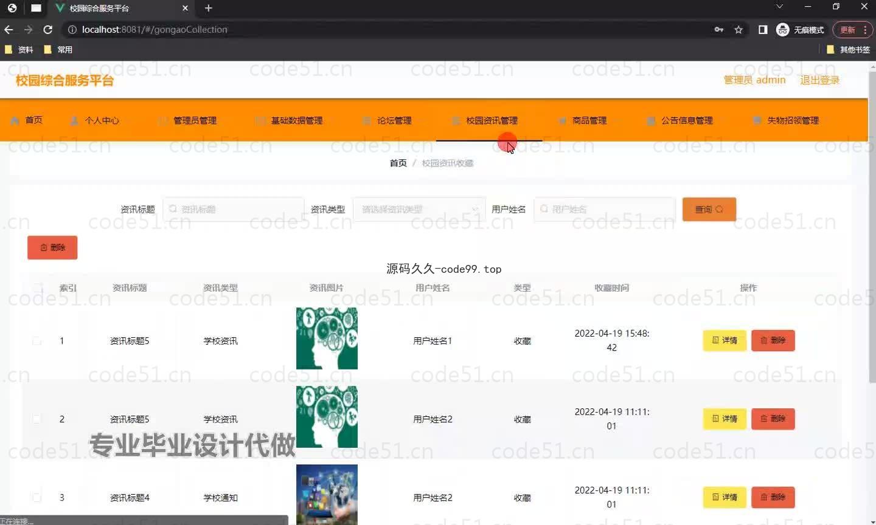Toggle select-all checkbox in table header
Screen dimensions: 876x525
point(37,288)
